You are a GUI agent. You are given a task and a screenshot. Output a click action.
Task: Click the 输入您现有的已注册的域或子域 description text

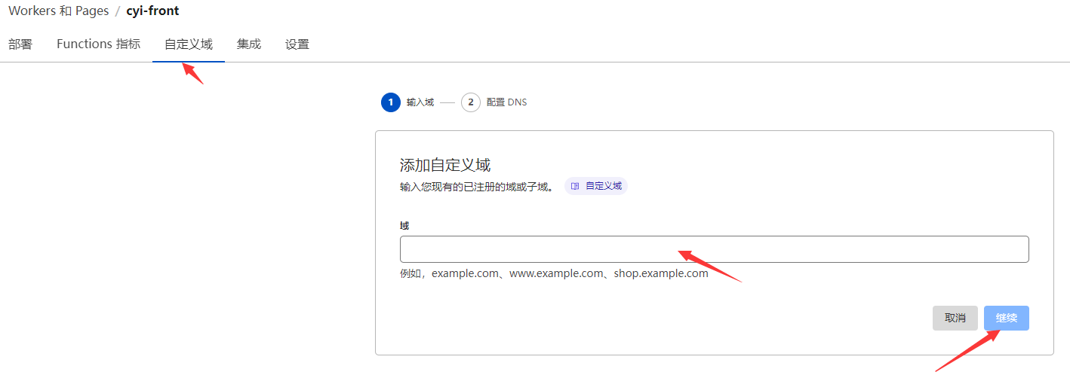click(476, 187)
